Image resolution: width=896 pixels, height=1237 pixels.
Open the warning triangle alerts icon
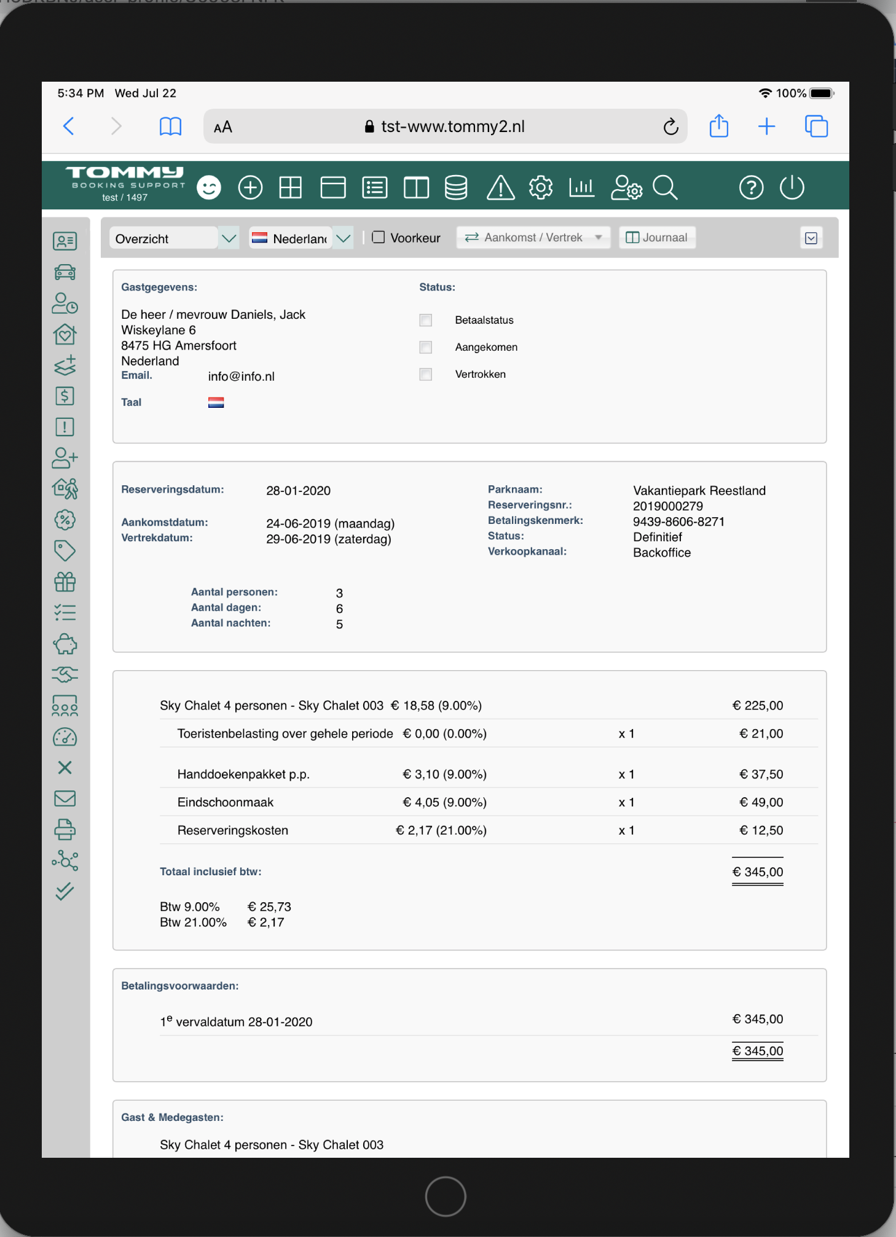click(x=501, y=187)
